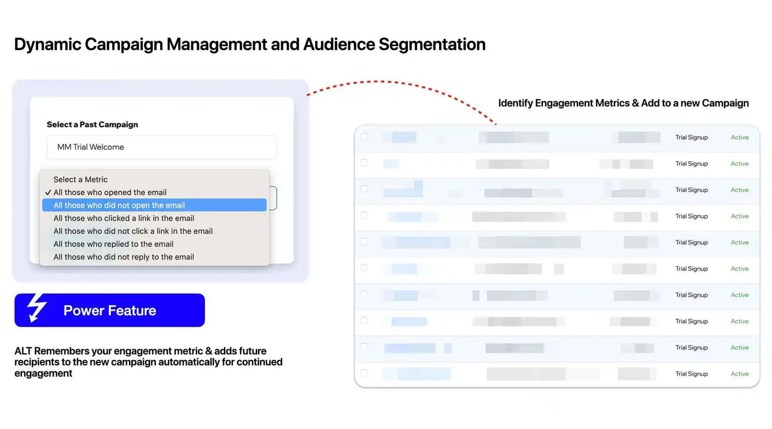Pick 'All those who replied to the email'
Image resolution: width=772 pixels, height=429 pixels.
tap(113, 244)
